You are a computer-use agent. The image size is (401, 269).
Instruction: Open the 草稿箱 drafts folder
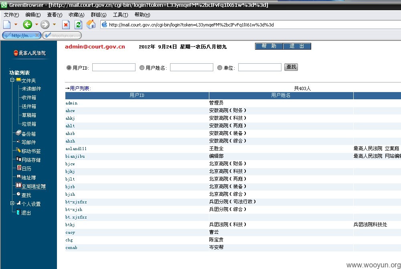29,115
